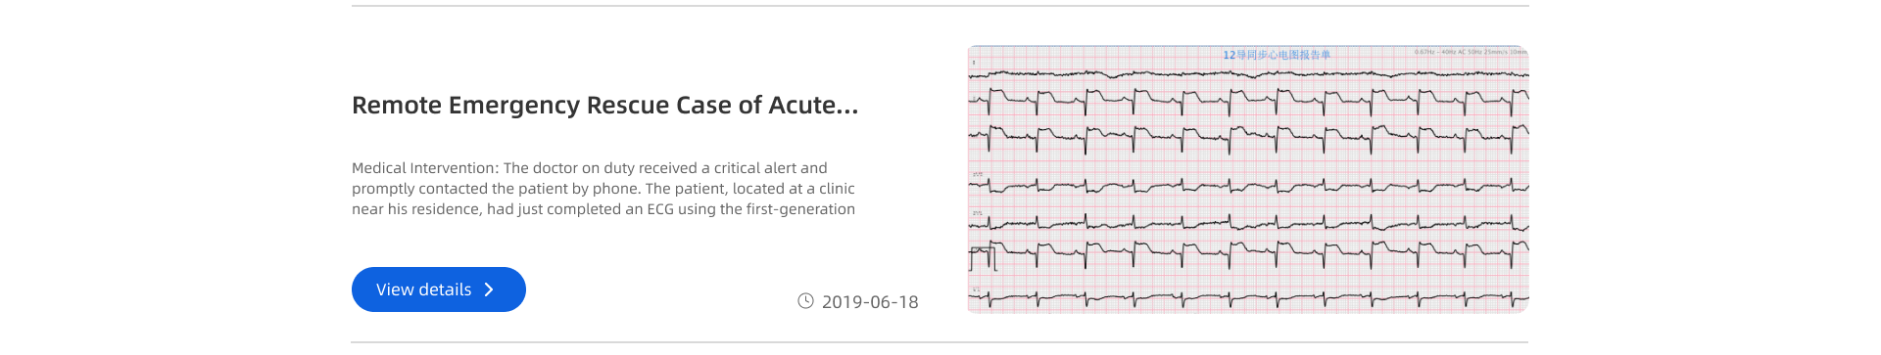
Task: Click the Medical Intervention summary paragraph
Action: [x=603, y=189]
